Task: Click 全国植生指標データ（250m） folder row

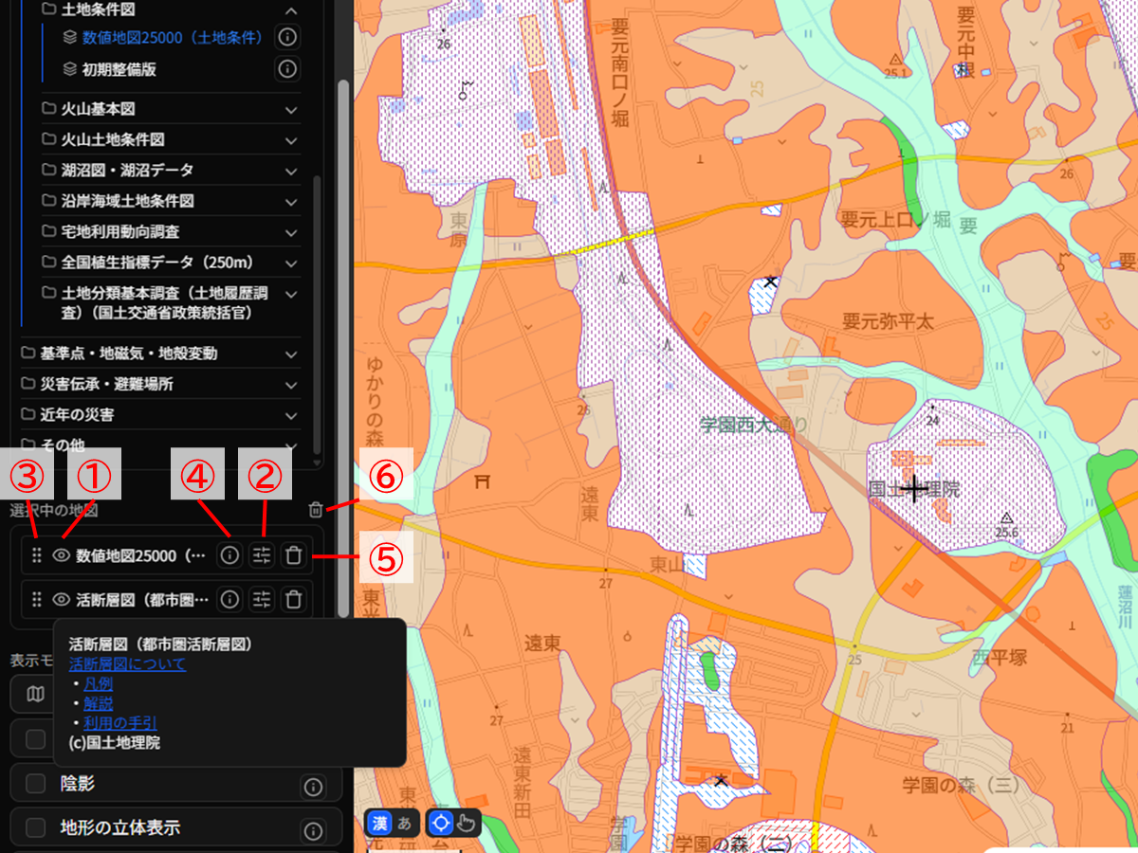Action: tap(172, 263)
